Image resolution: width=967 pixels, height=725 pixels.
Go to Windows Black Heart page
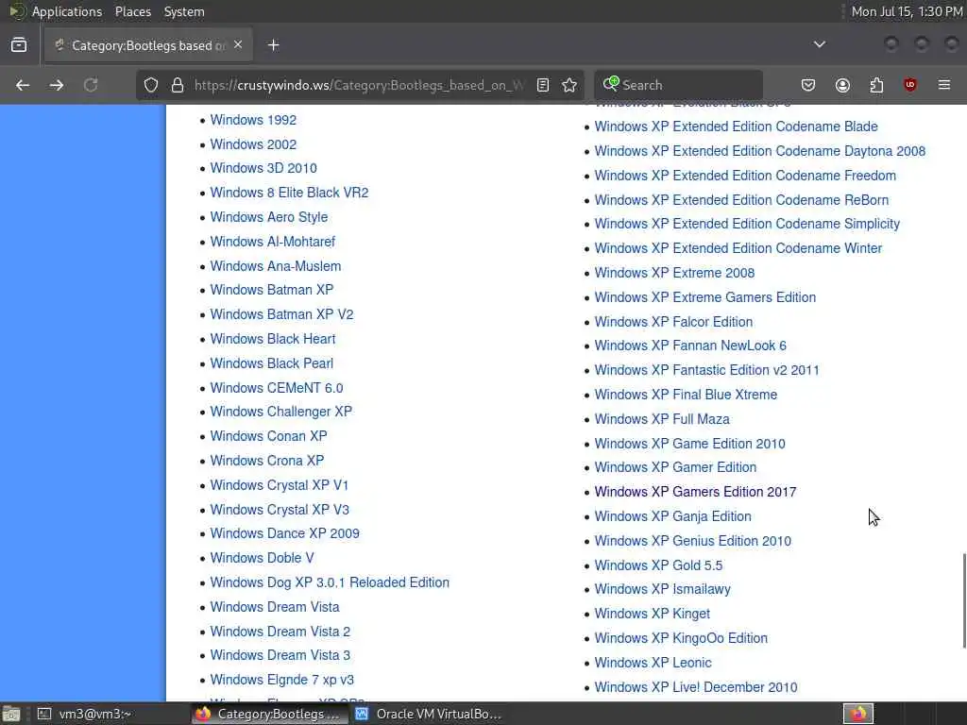click(273, 339)
